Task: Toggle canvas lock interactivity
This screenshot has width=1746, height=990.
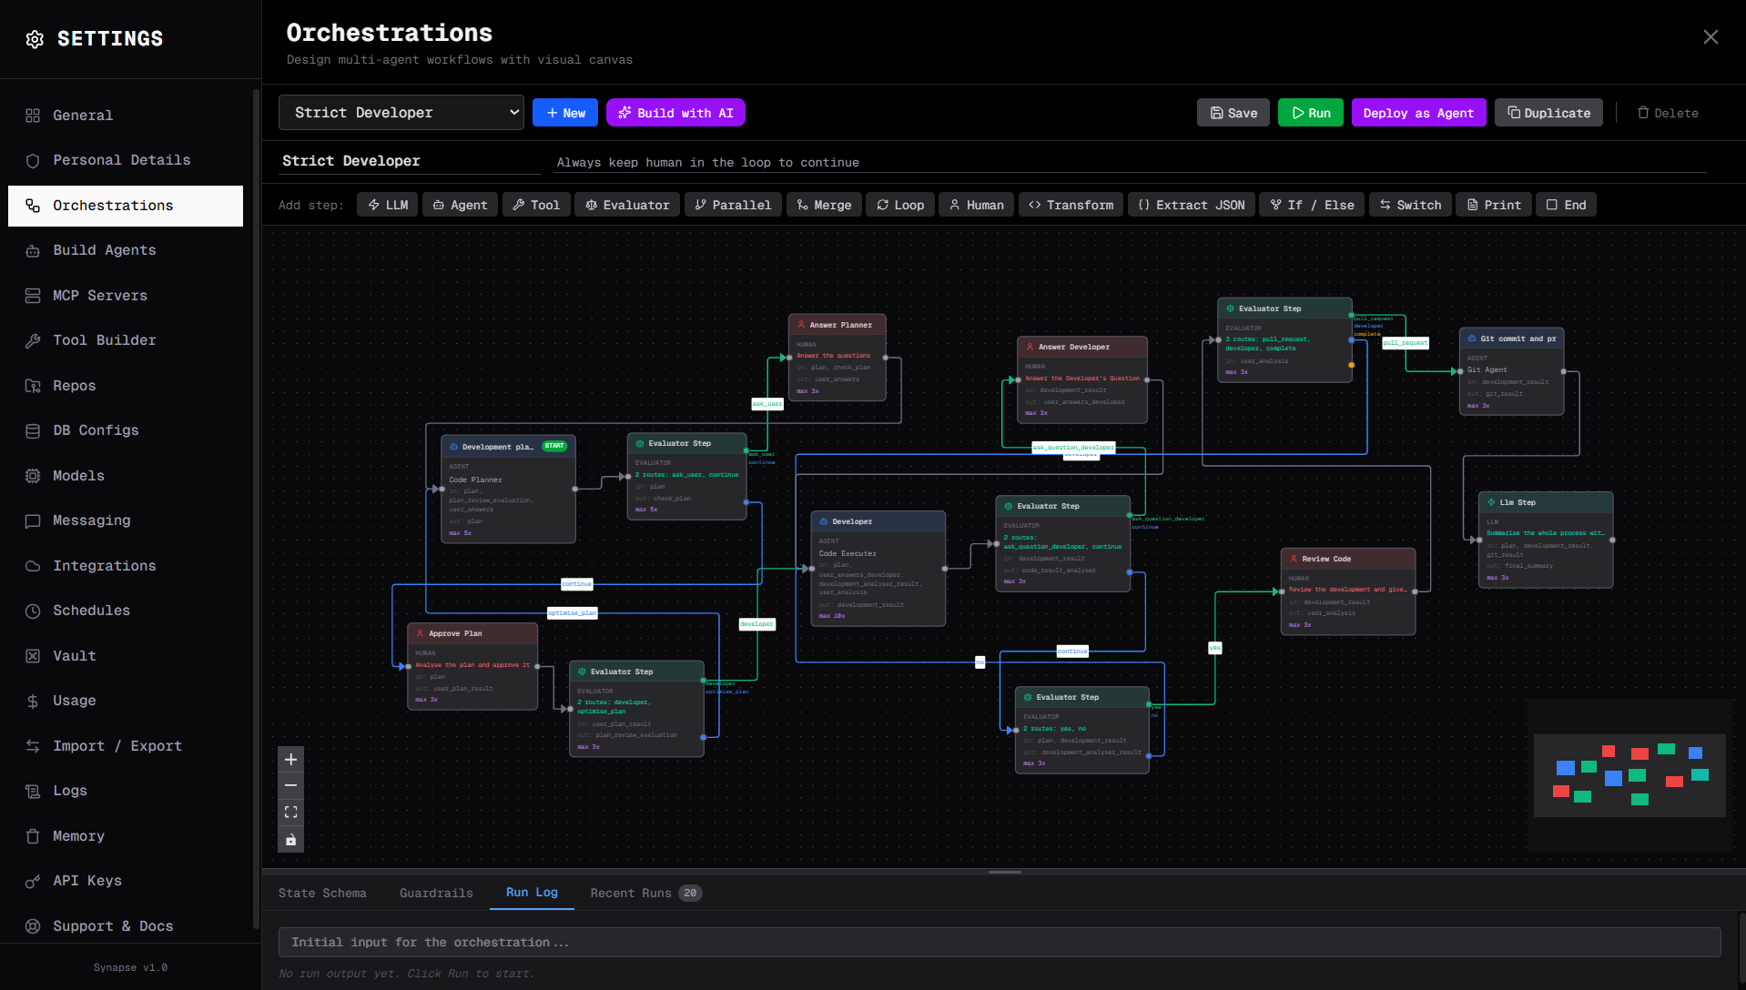Action: 291,840
